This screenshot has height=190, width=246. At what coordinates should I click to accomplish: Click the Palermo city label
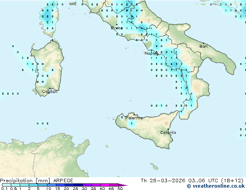click(134, 118)
